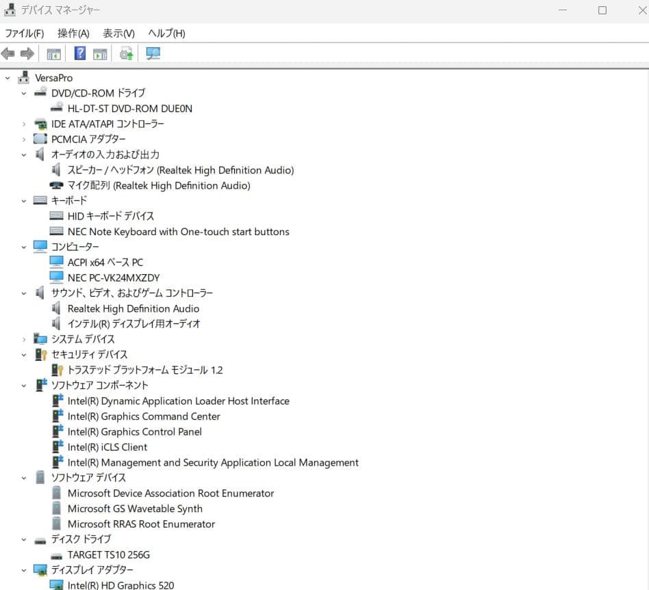This screenshot has height=590, width=649.
Task: Click the Show/Hide console tree toolbar icon
Action: click(x=53, y=53)
